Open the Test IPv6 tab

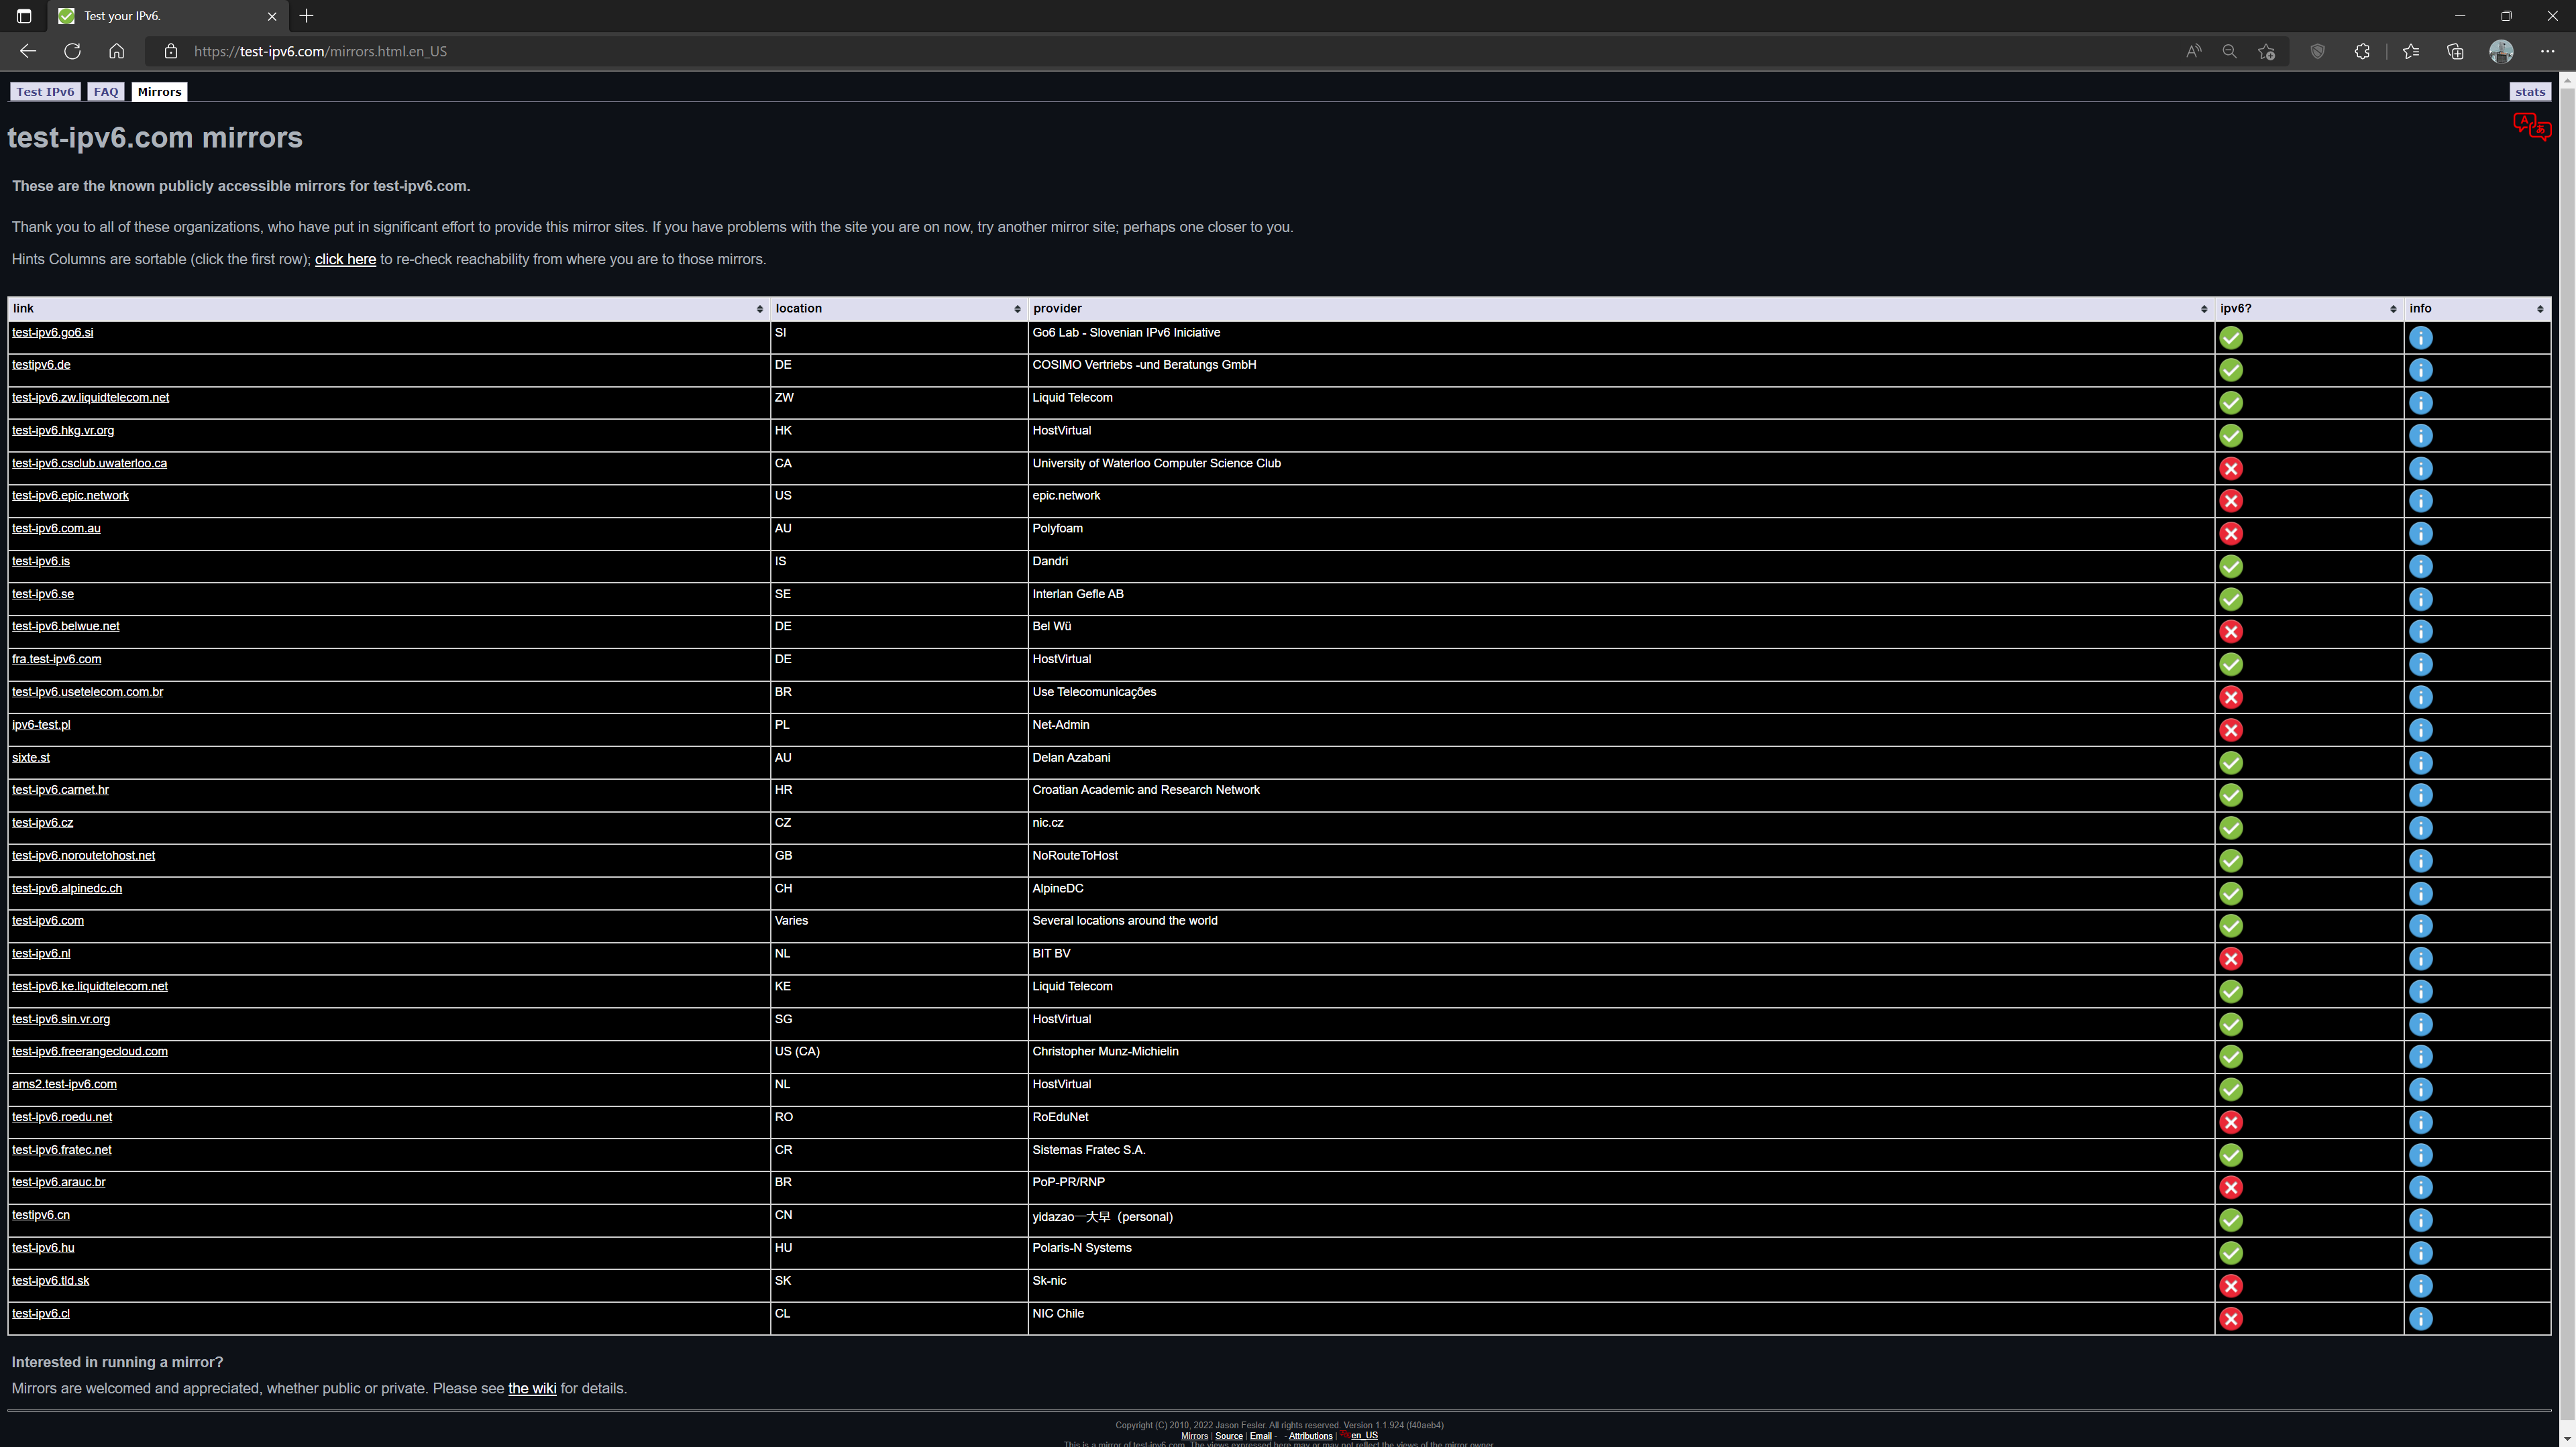click(45, 92)
